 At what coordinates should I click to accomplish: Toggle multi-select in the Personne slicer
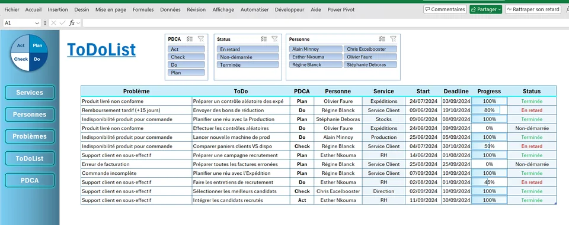point(382,39)
